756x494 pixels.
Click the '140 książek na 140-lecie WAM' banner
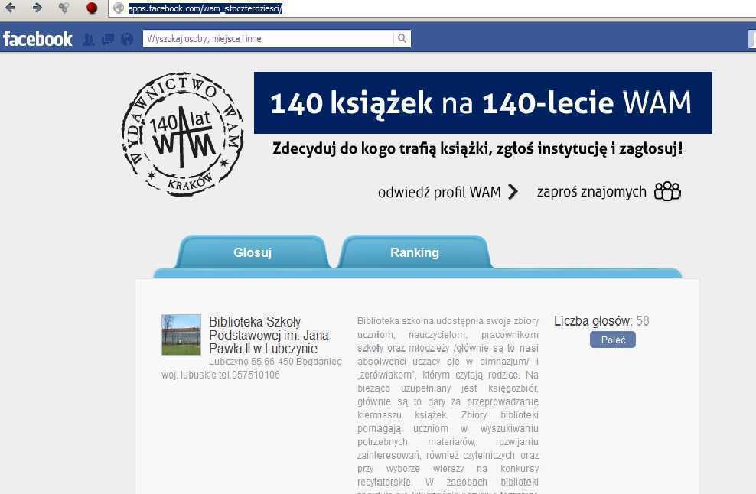pyautogui.click(x=483, y=102)
